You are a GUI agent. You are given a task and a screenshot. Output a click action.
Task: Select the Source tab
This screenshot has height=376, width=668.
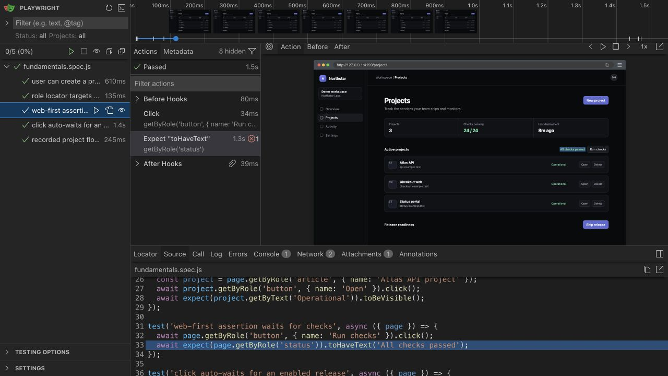175,254
